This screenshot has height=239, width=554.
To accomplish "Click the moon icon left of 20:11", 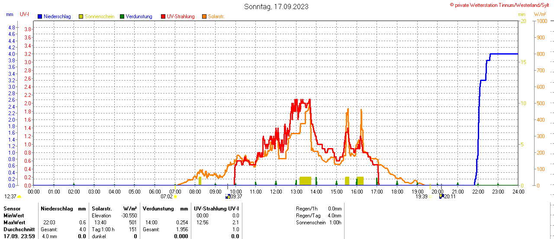I will tap(441, 197).
